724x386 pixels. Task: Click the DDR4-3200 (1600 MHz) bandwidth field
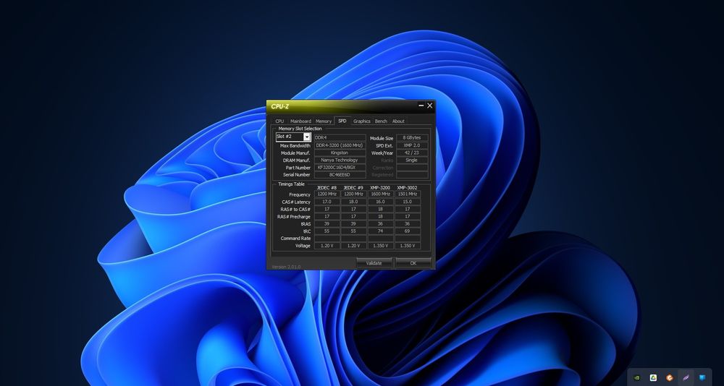click(x=340, y=145)
